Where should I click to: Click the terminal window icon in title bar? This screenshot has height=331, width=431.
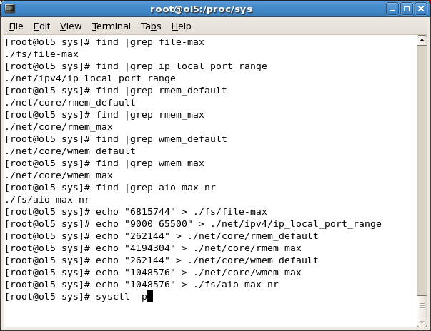[x=9, y=9]
